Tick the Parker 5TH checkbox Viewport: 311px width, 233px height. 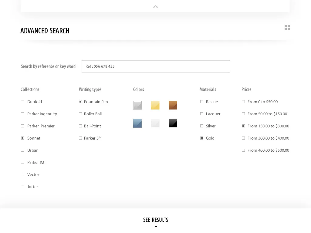point(80,138)
